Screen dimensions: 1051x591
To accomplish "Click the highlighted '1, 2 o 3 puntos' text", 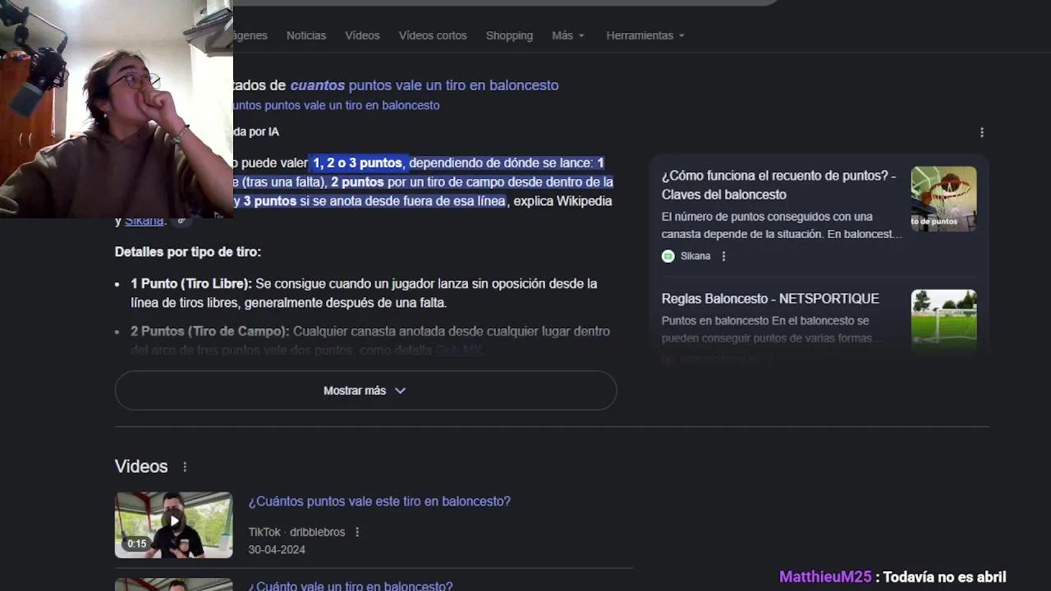I will tap(357, 163).
